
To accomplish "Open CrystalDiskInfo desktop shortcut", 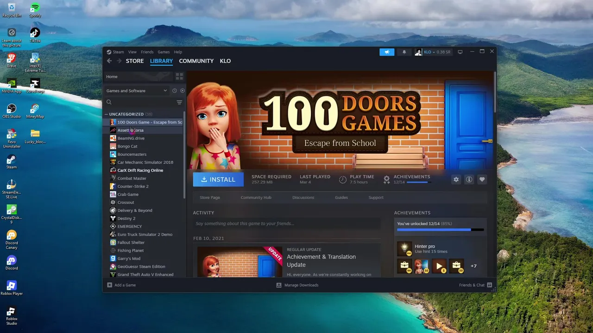I will (x=12, y=215).
